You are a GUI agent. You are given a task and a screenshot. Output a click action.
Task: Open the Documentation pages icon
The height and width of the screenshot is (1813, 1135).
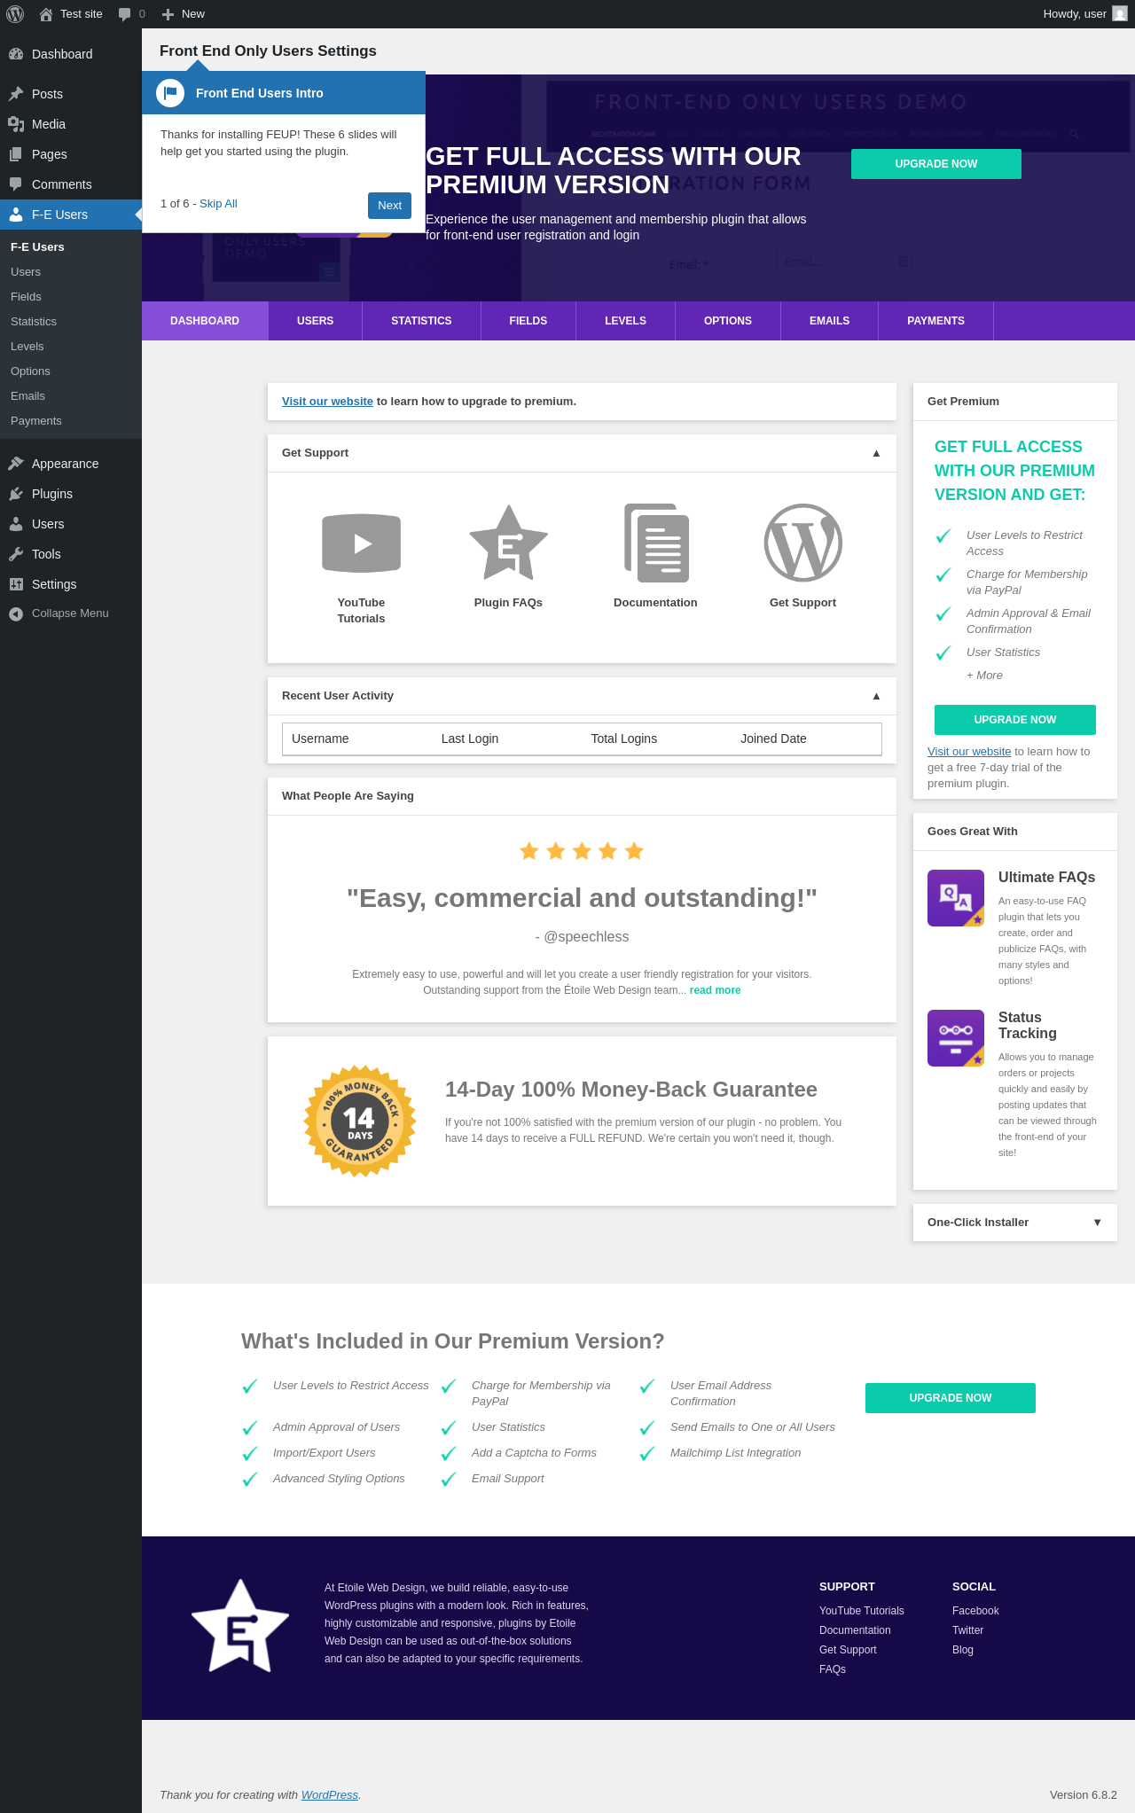655,543
